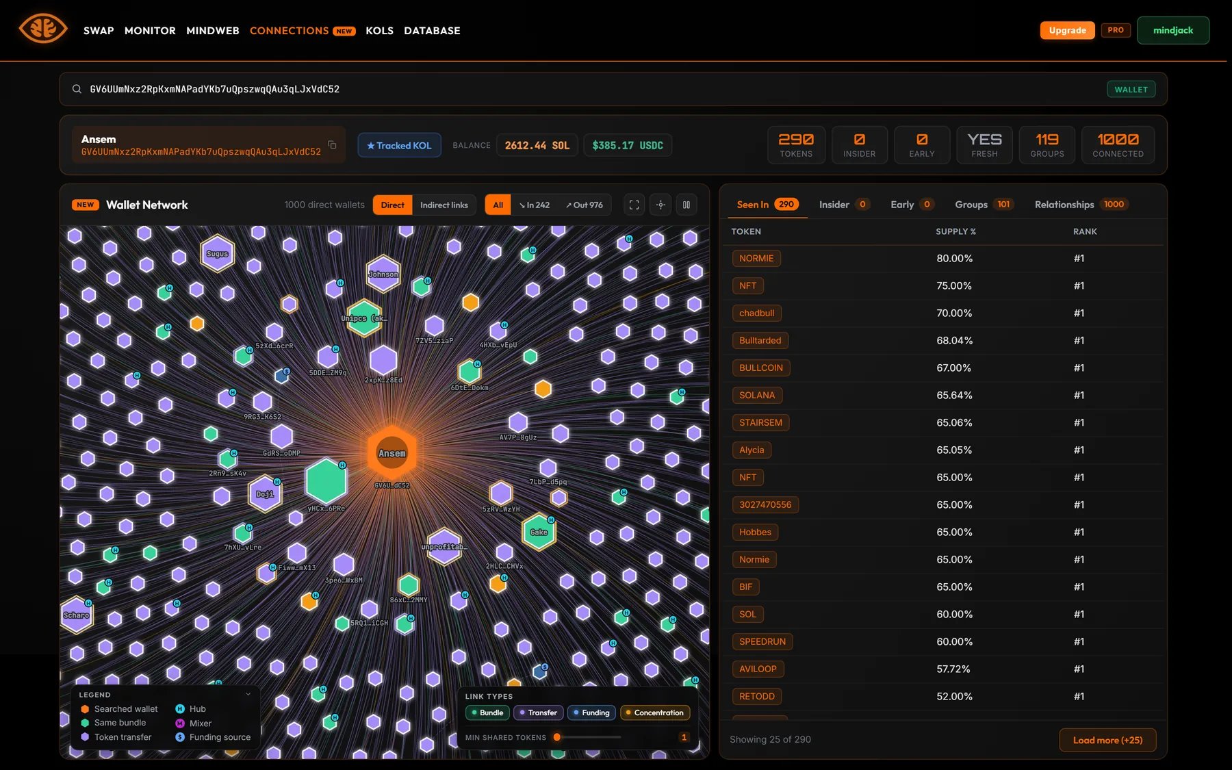Viewport: 1232px width, 770px height.
Task: Open the SPEEDRUN token link
Action: click(762, 641)
